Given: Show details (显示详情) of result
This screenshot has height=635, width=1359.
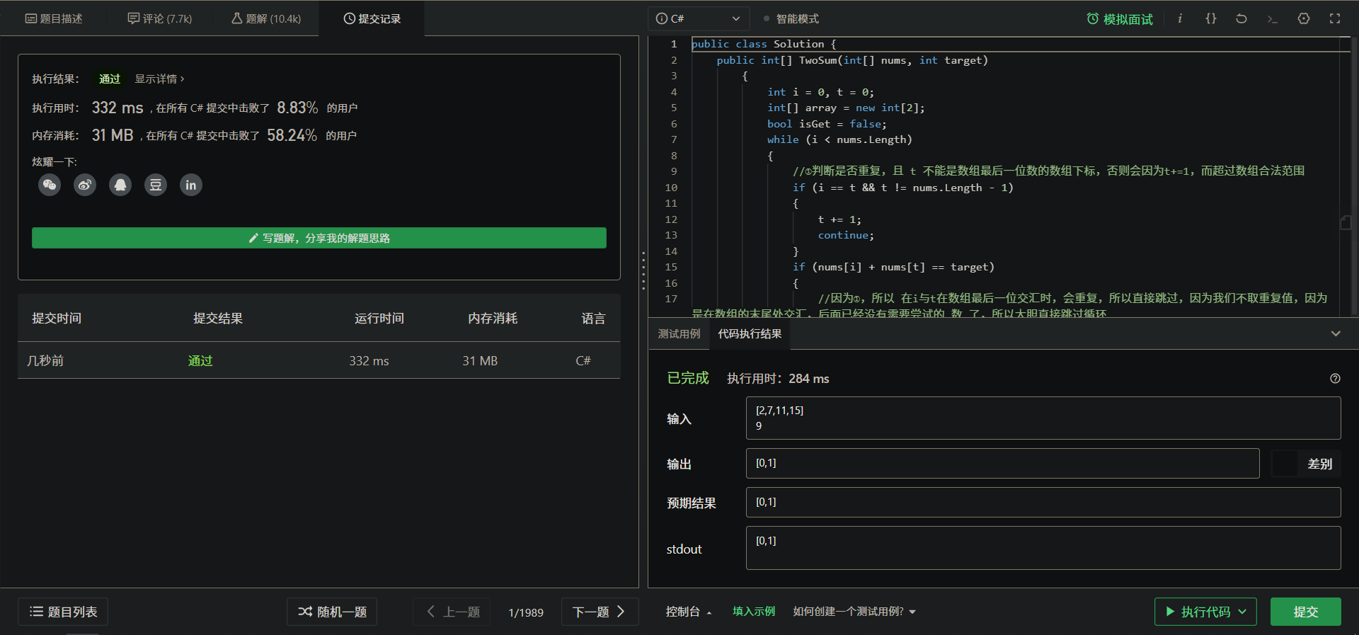Looking at the screenshot, I should tap(159, 79).
